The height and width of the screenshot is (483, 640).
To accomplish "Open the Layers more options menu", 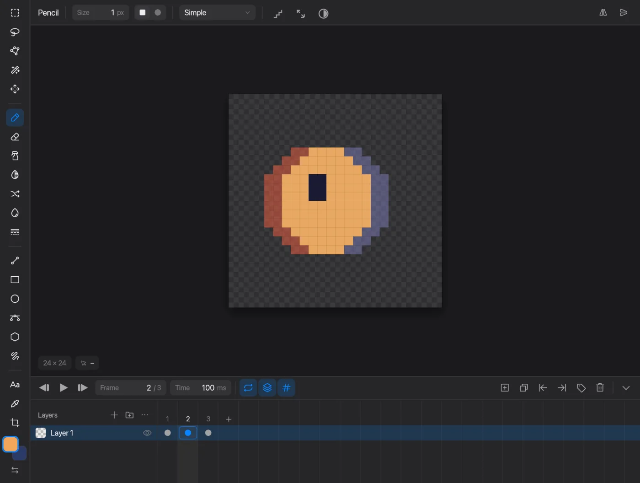I will (x=145, y=415).
